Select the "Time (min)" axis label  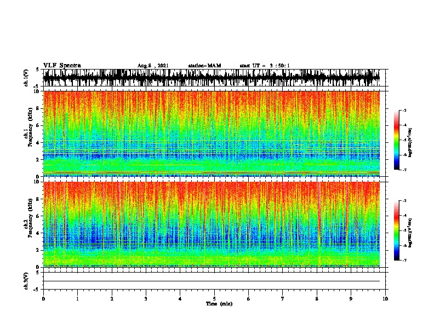[x=219, y=304]
